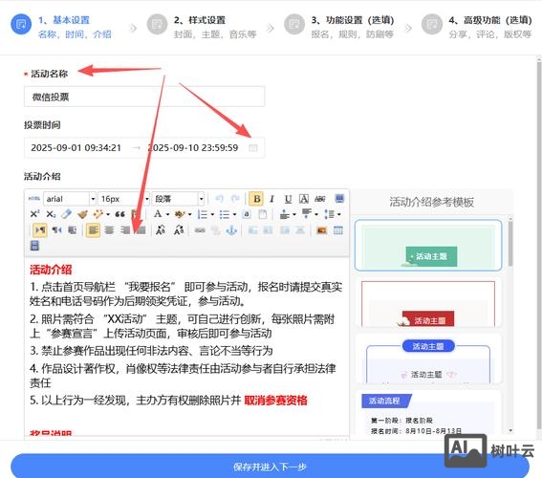
Task: Pick the red 活动主题 template
Action: 428,302
